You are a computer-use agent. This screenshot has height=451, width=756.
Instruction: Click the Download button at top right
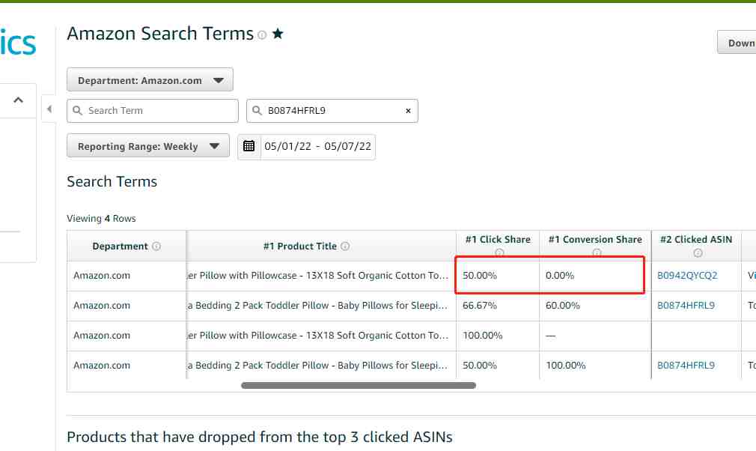coord(737,43)
